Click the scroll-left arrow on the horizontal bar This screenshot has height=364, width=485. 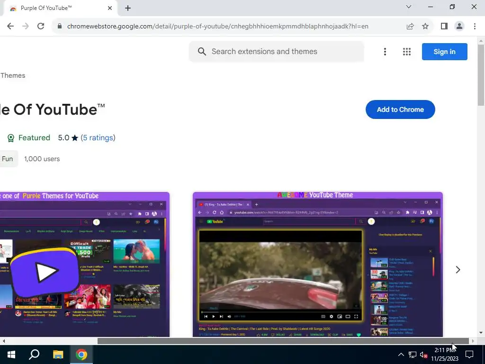click(x=4, y=341)
